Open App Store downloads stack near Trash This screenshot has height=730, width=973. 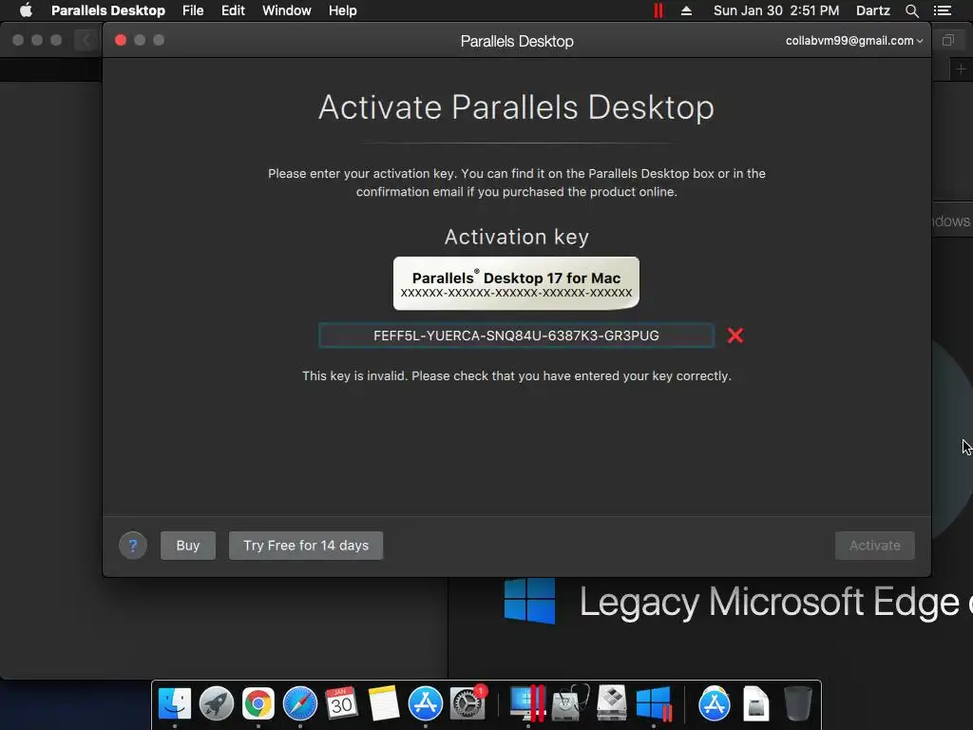click(715, 704)
